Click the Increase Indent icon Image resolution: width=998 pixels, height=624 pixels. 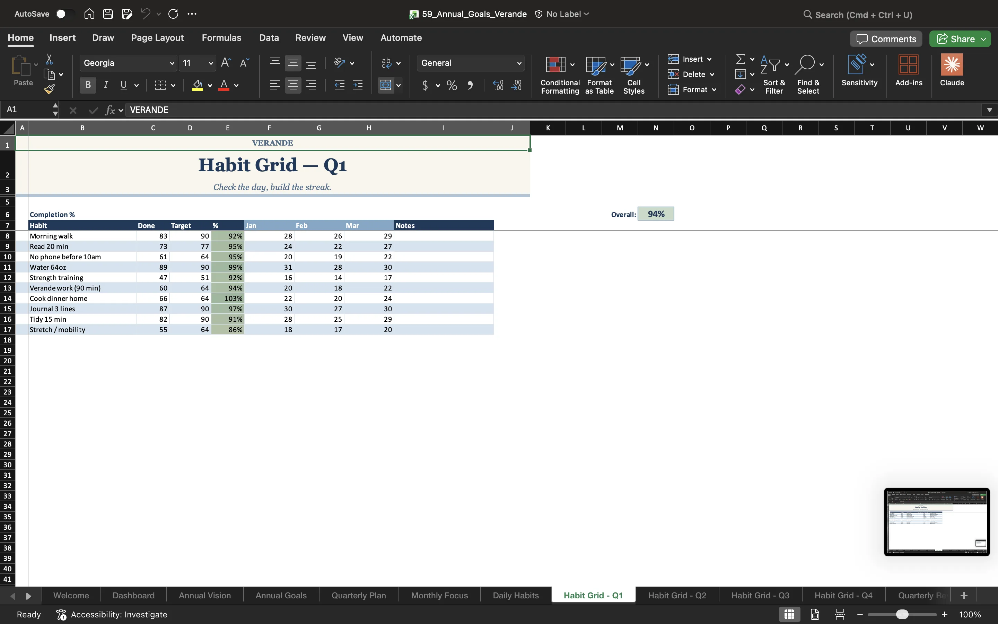358,85
